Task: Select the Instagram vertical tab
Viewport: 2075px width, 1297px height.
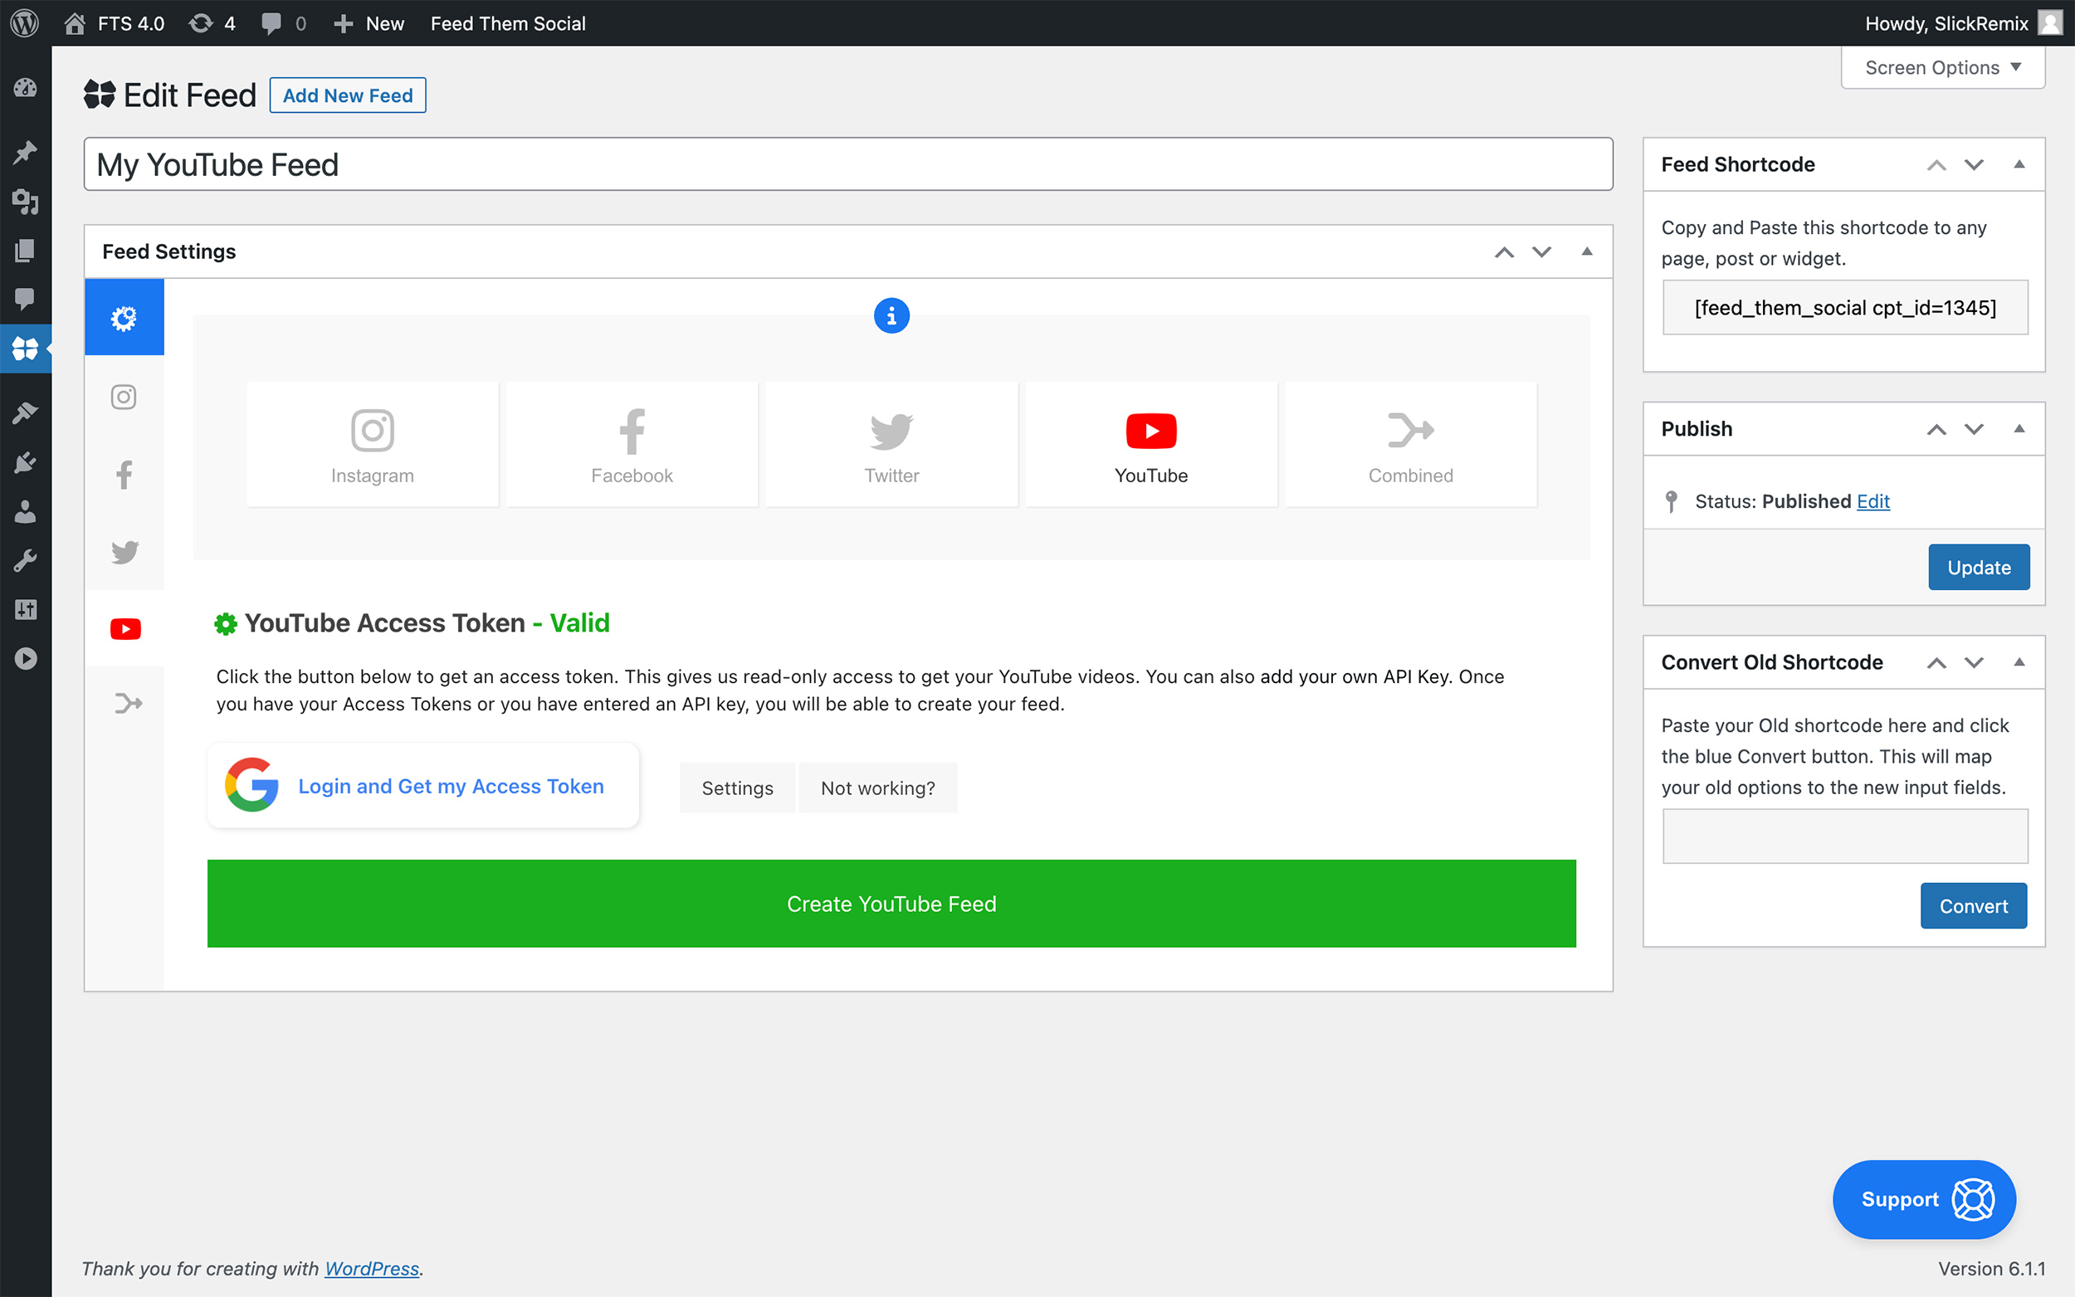Action: (x=124, y=397)
